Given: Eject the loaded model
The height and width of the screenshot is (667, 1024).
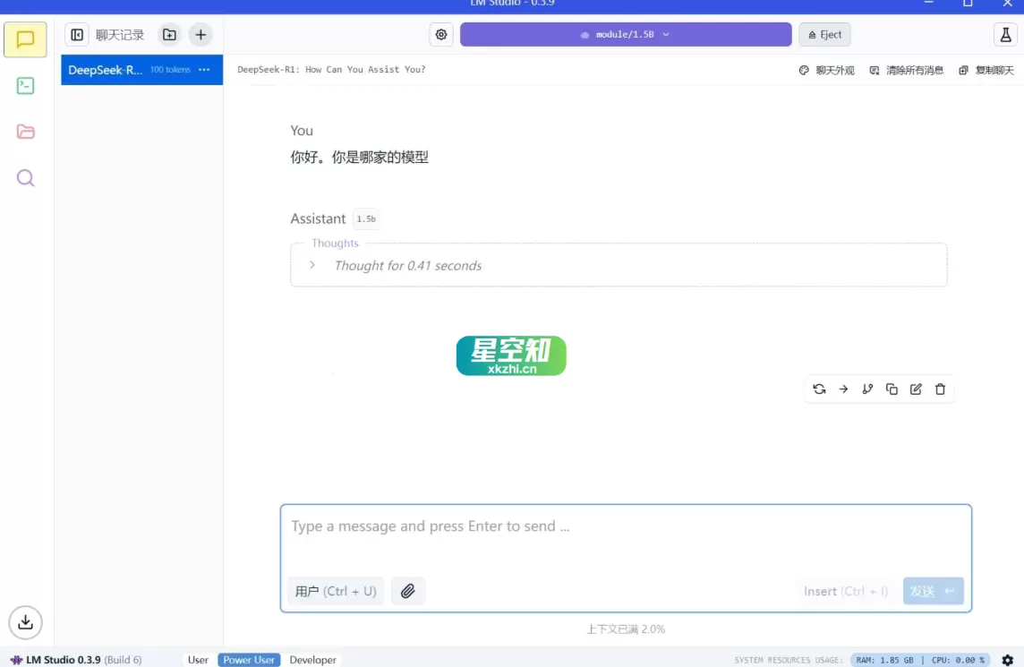Looking at the screenshot, I should (x=823, y=34).
